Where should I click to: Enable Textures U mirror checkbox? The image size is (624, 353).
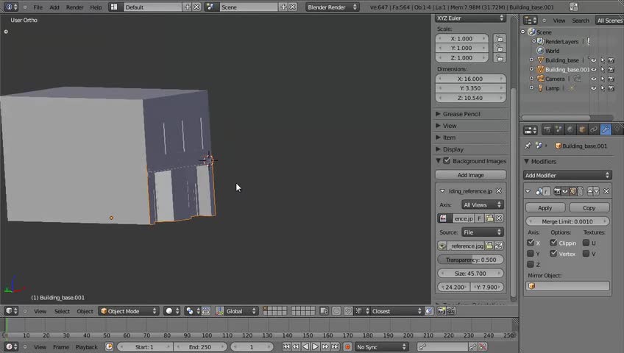coord(586,243)
